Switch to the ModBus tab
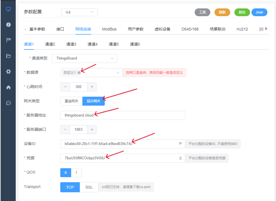This screenshot has width=276, height=201. click(109, 29)
